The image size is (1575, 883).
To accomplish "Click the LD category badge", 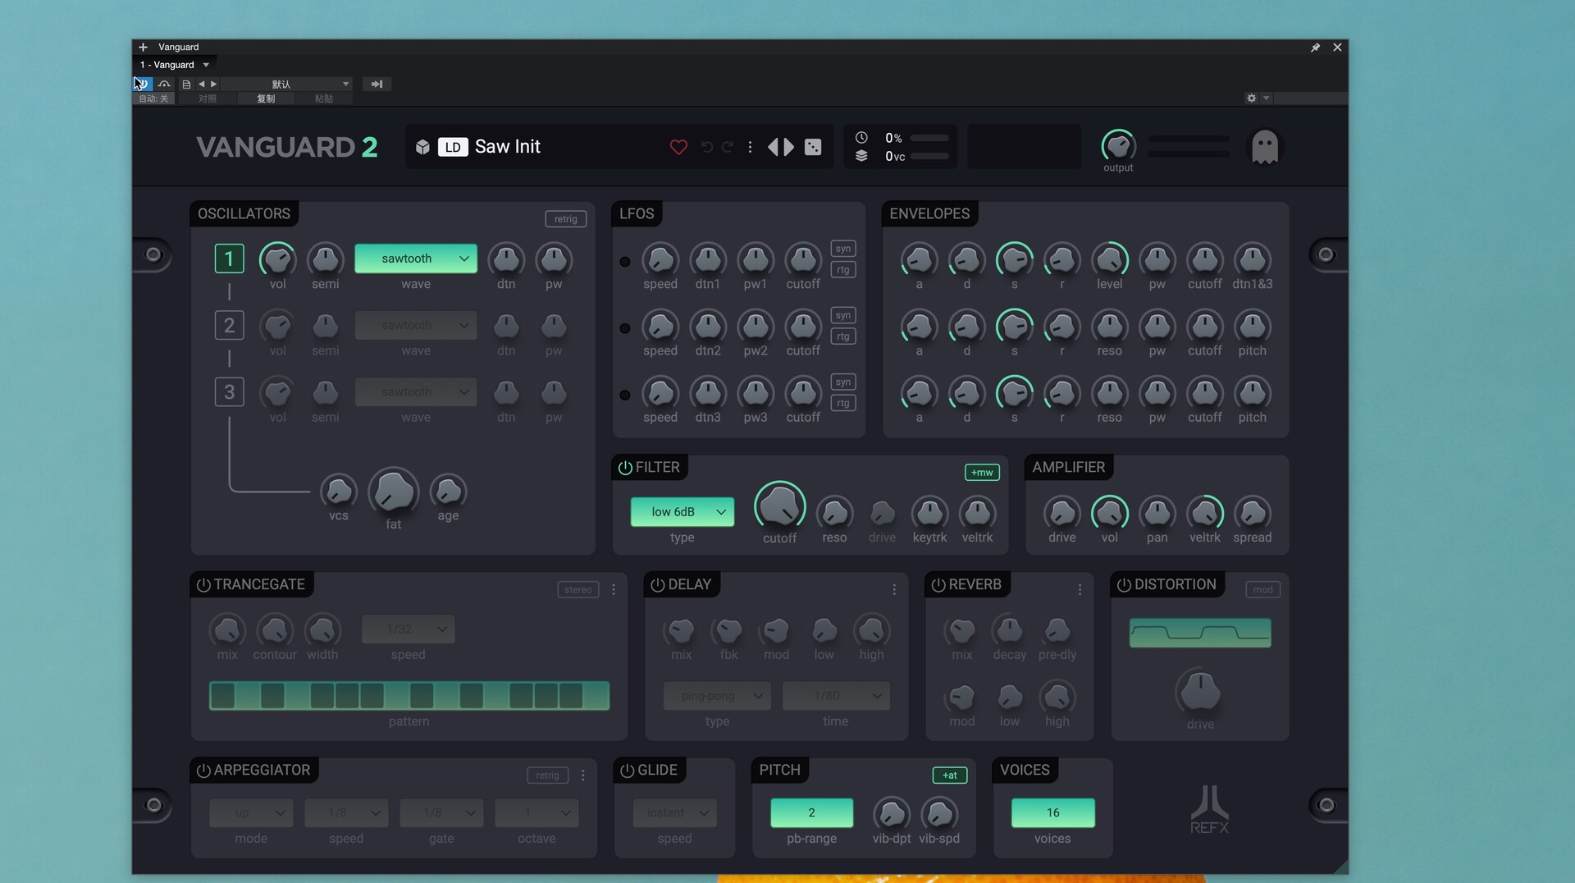I will (x=453, y=147).
